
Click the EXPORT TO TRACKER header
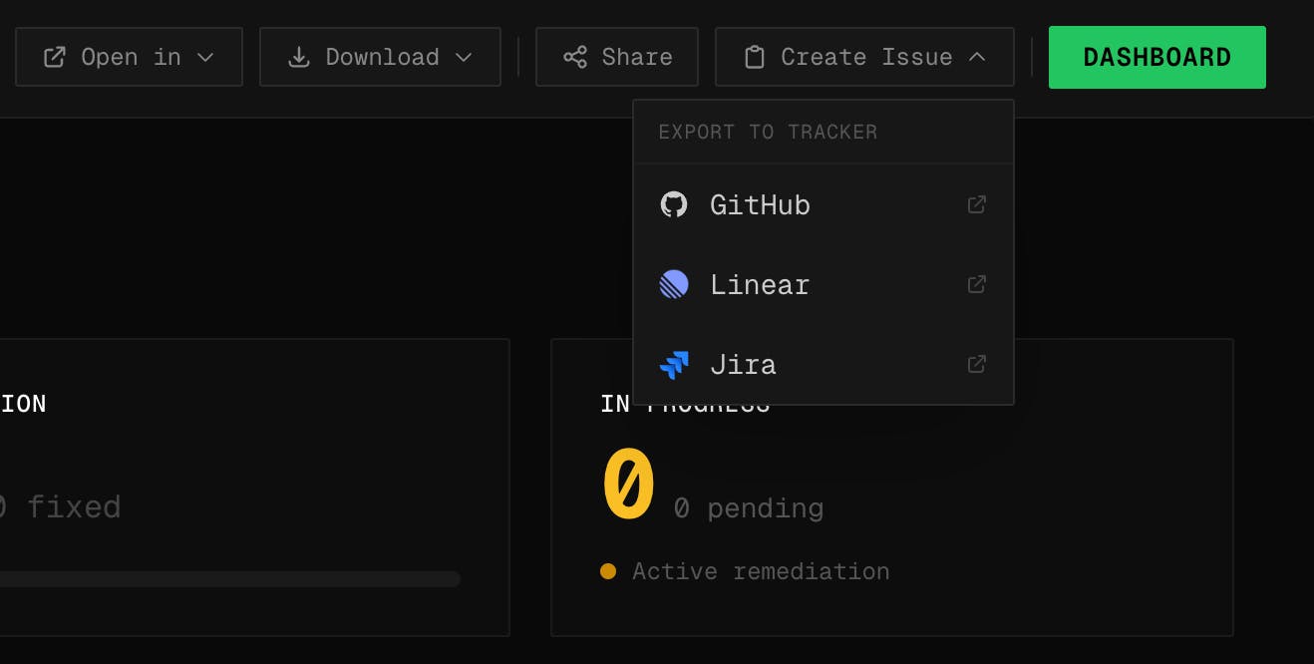pyautogui.click(x=768, y=132)
